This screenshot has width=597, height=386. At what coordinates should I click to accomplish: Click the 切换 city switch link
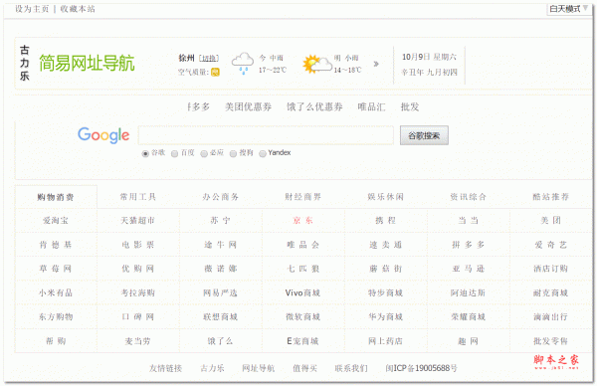[x=209, y=59]
